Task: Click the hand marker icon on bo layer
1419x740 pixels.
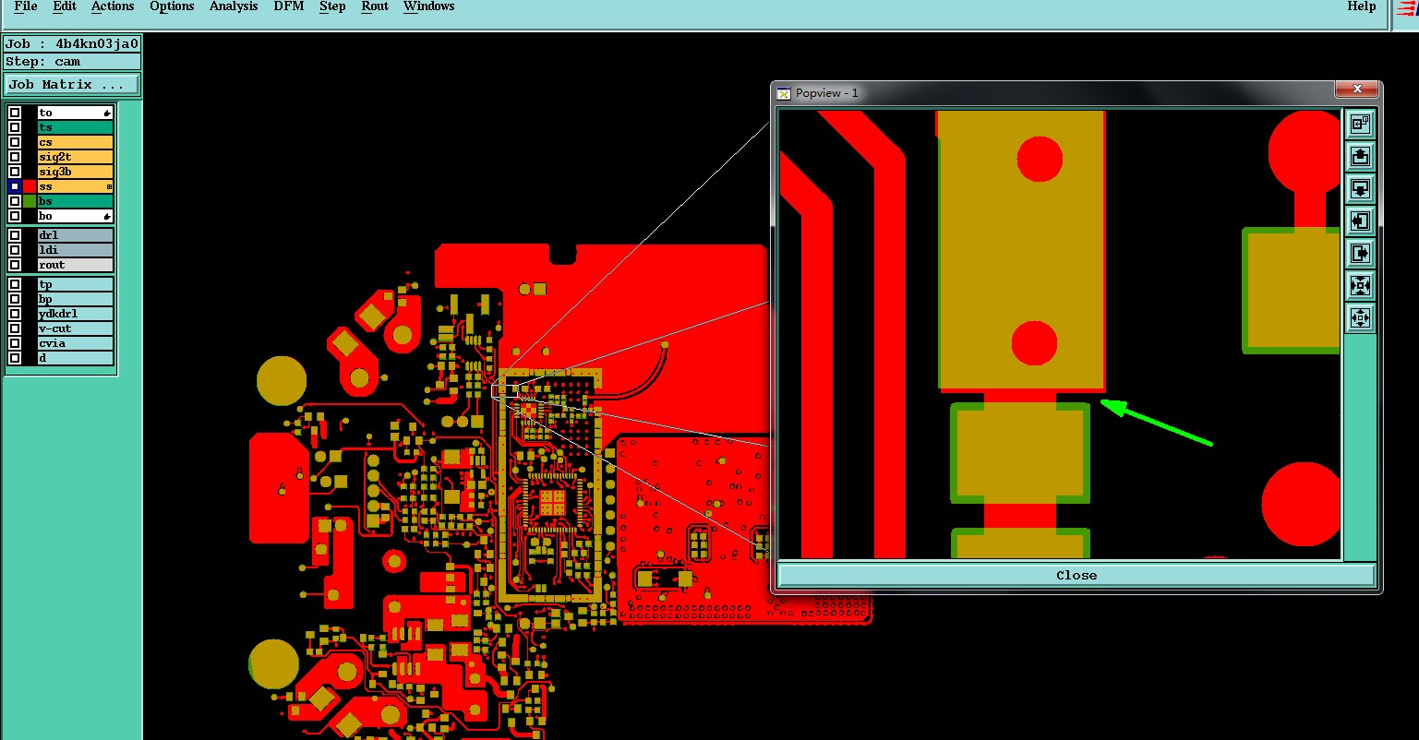Action: pyautogui.click(x=107, y=216)
